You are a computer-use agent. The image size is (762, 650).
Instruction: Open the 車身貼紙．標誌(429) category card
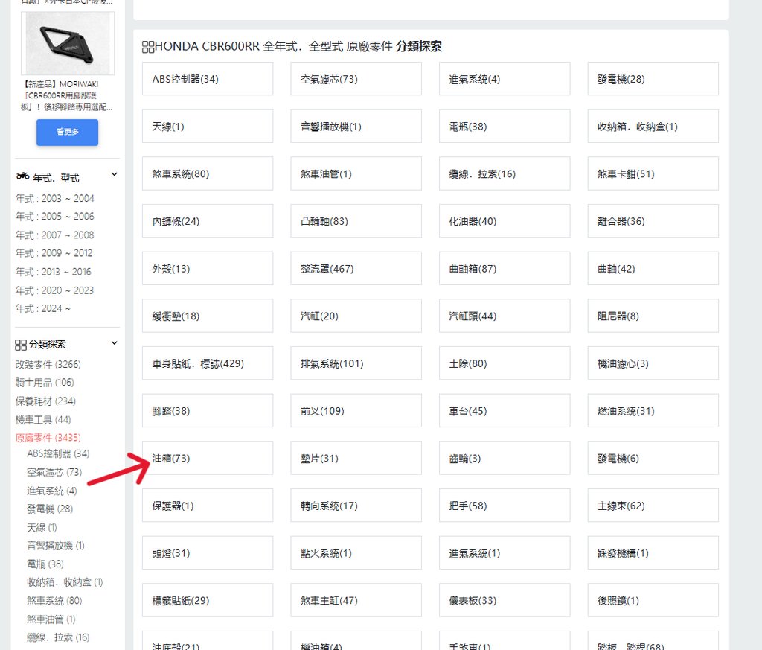coord(208,363)
